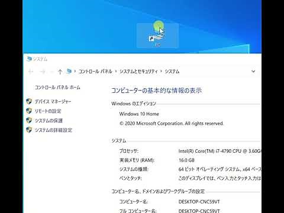Screen dimensions: 284x213
Task: Go up one level with up arrow
Action: [x=60, y=72]
